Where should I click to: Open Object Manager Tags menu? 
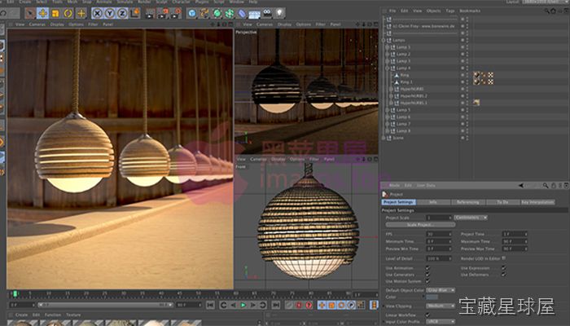pyautogui.click(x=450, y=11)
